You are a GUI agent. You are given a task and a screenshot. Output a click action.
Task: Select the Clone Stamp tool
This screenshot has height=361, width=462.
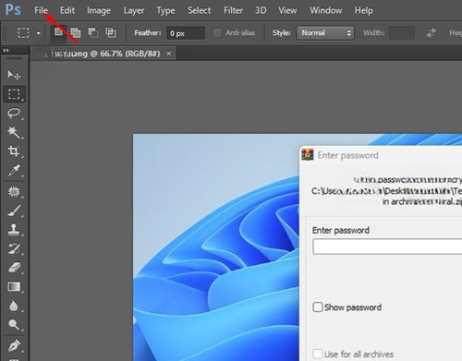14,230
